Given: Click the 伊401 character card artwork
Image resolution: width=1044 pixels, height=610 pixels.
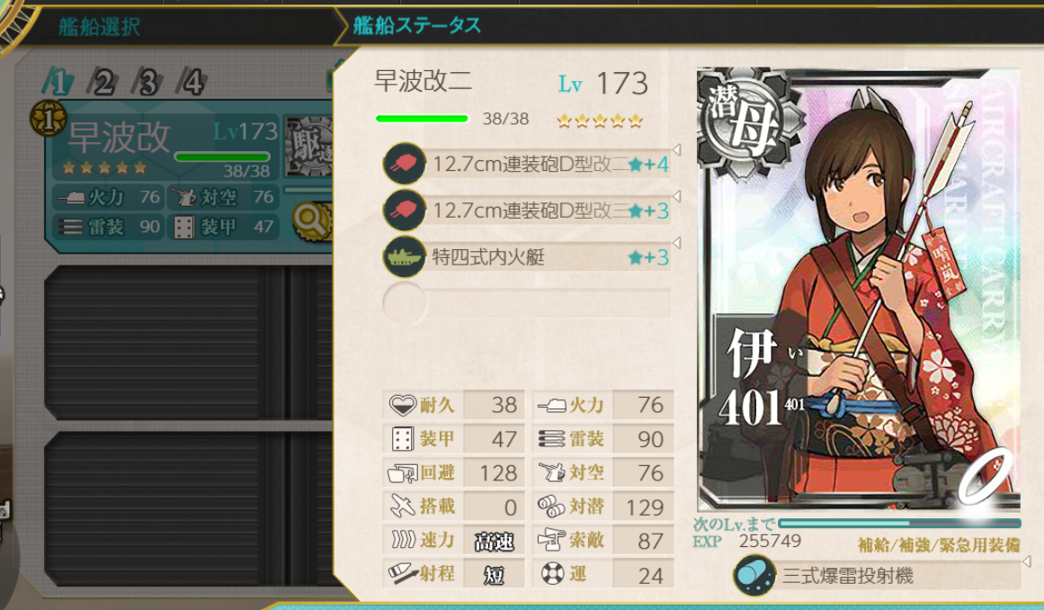Looking at the screenshot, I should (859, 290).
